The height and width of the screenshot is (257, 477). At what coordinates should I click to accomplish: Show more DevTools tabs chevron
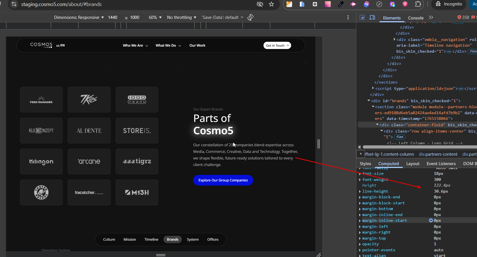point(431,17)
